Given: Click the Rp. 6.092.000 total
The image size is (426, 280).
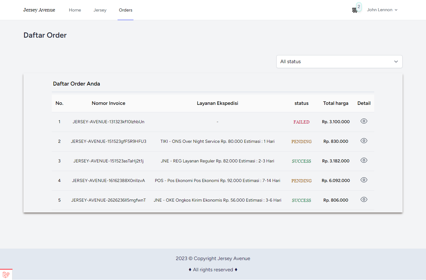Looking at the screenshot, I should 336,180.
